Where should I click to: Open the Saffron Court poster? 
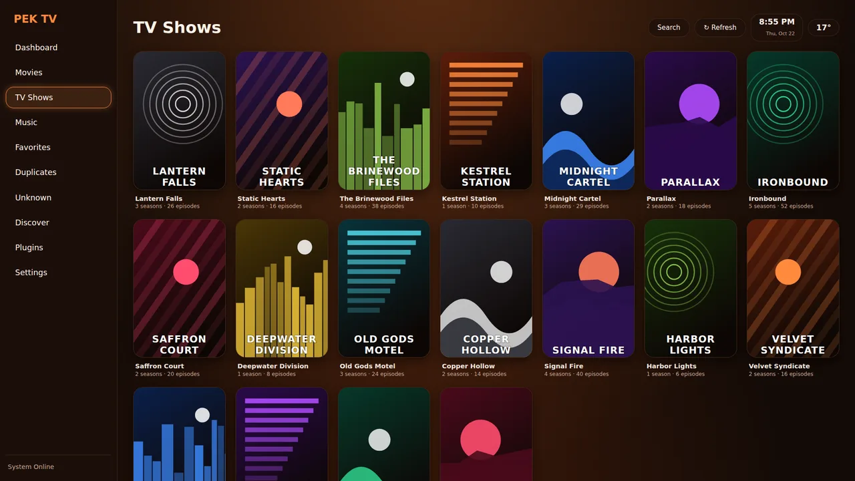179,289
